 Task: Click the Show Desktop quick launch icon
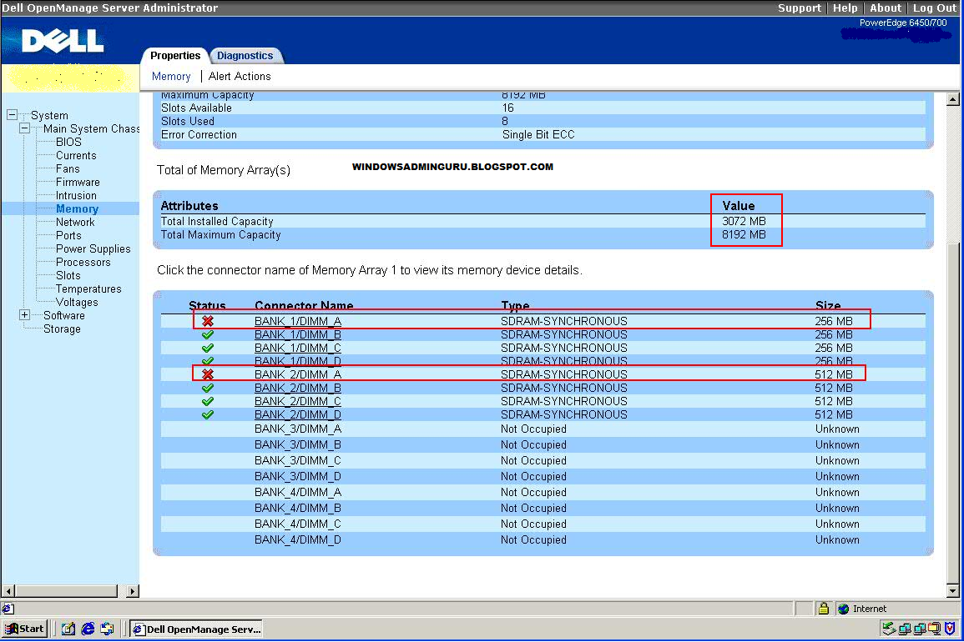[67, 629]
